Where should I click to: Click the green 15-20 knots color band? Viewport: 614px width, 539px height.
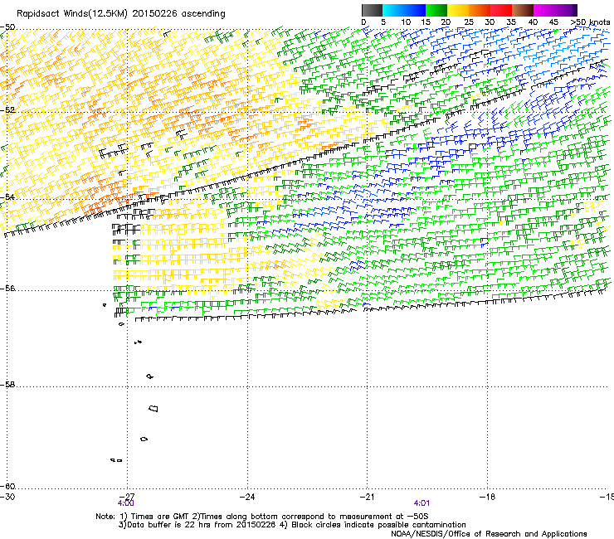tap(436, 10)
